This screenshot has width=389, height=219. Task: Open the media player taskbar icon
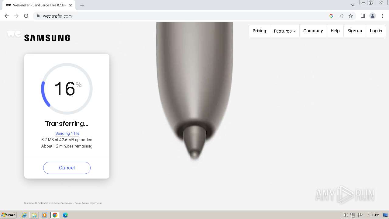click(45, 215)
